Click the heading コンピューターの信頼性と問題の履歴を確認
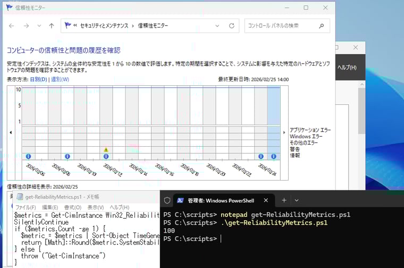This screenshot has width=404, height=268. point(63,50)
